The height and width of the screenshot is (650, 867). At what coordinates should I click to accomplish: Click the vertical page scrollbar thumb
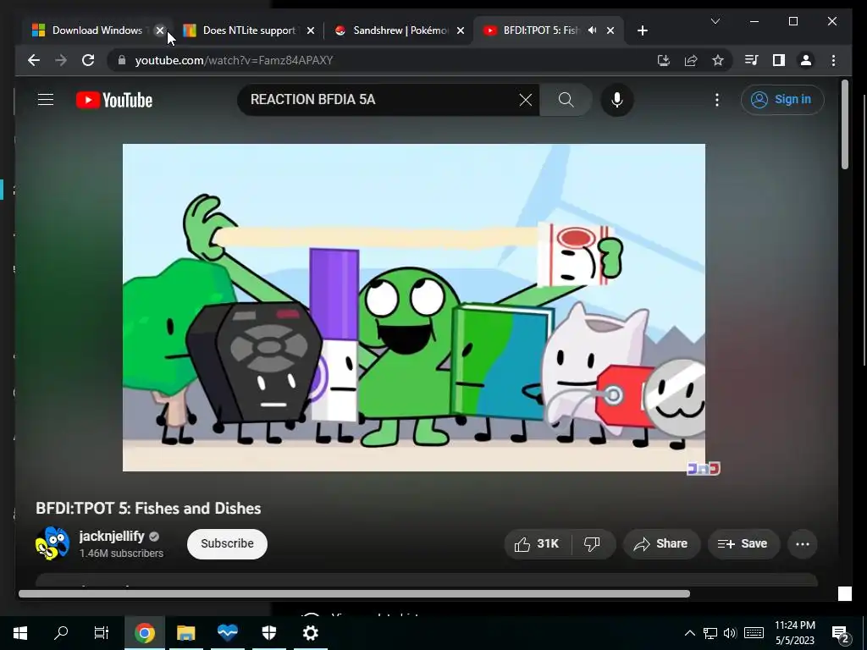click(x=844, y=124)
